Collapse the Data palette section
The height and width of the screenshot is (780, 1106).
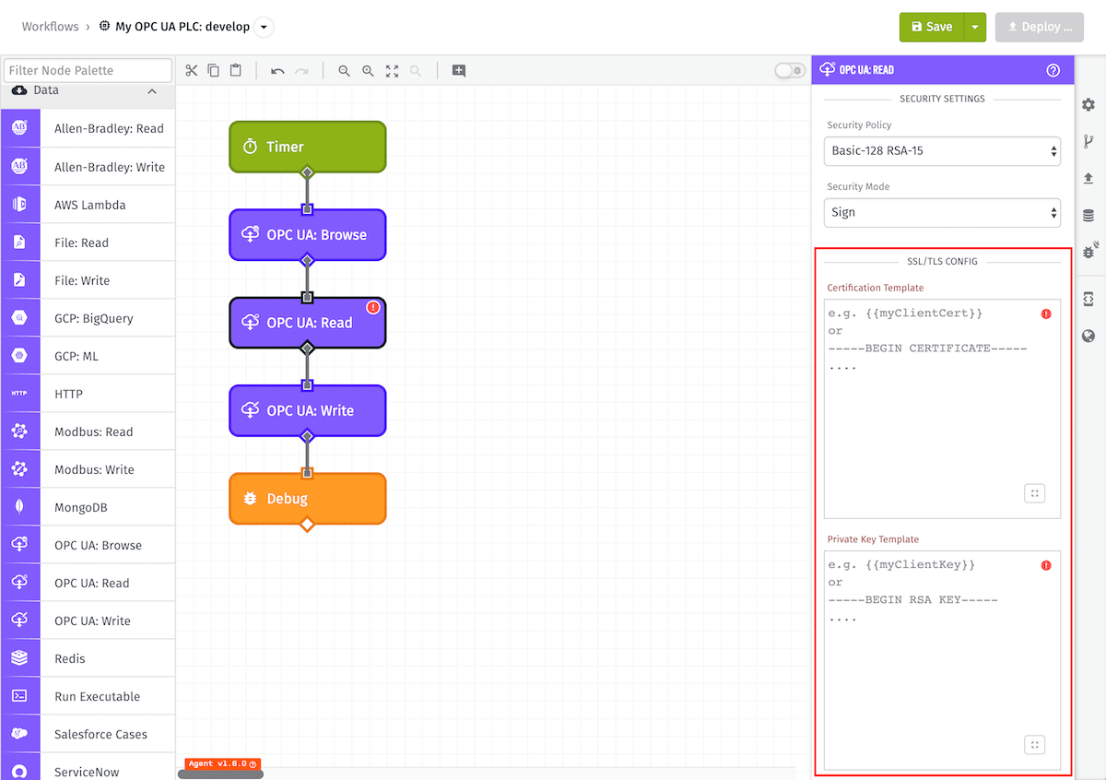click(x=152, y=91)
